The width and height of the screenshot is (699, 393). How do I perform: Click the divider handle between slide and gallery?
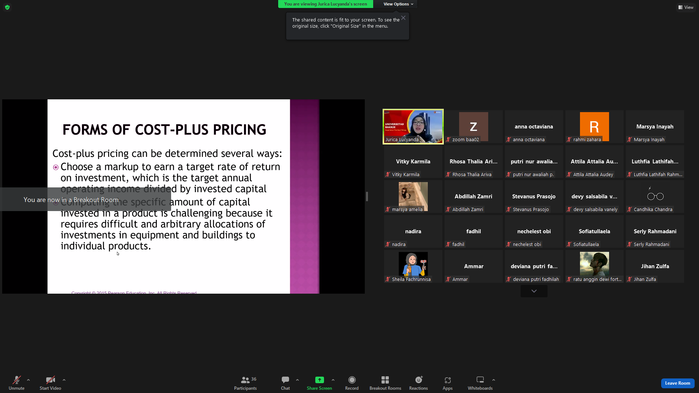coord(367,196)
